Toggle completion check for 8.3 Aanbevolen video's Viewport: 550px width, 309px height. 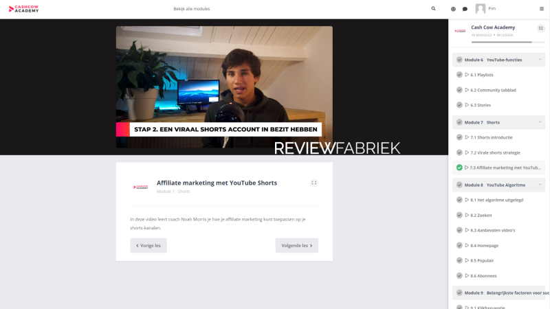pos(459,230)
